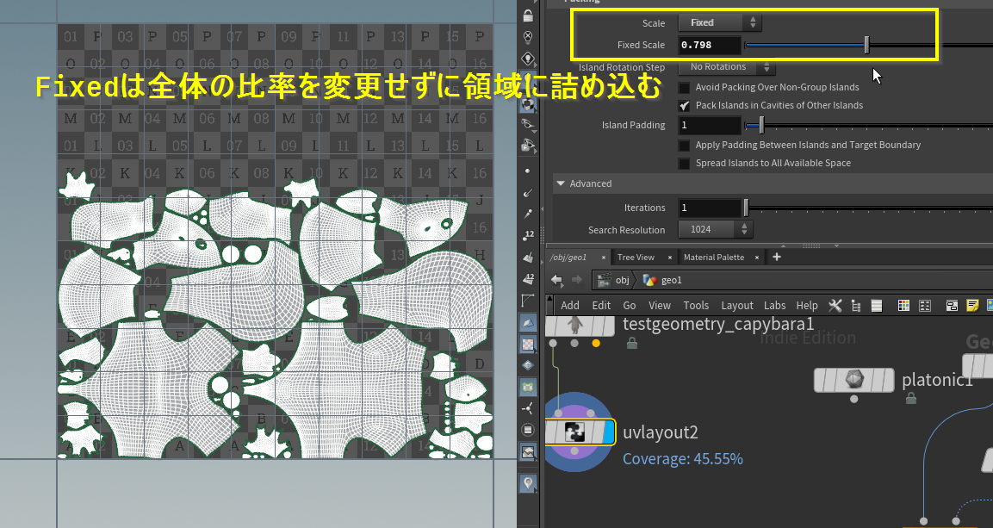This screenshot has height=528, width=993.
Task: Add a sticky note via the yellow note icon
Action: pyautogui.click(x=972, y=306)
